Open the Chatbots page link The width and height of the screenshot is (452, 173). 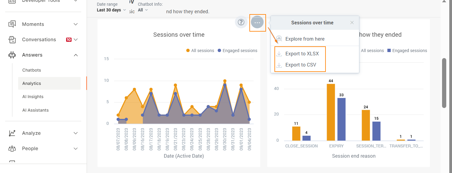click(x=32, y=70)
